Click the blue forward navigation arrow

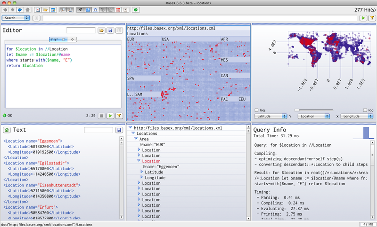coord(20,9)
